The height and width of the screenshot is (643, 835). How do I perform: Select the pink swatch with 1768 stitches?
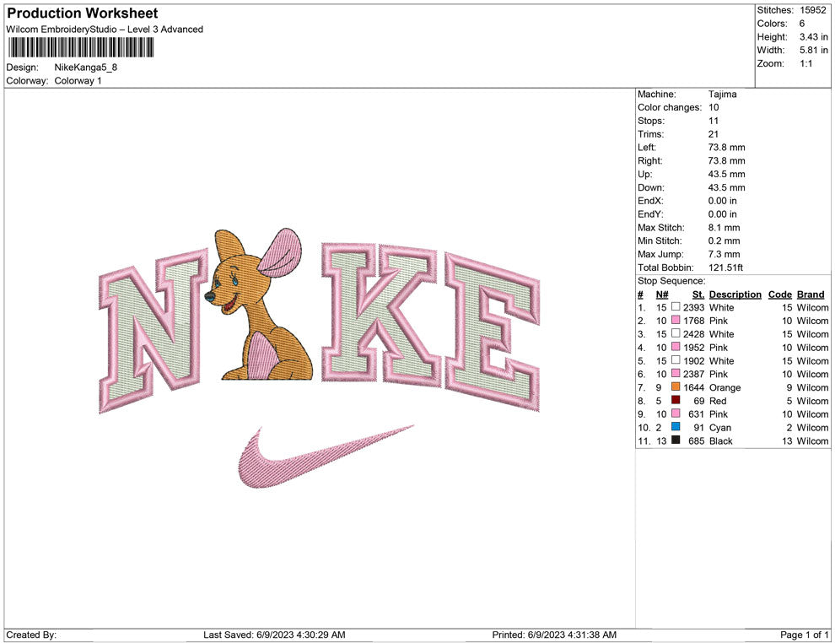tap(676, 320)
